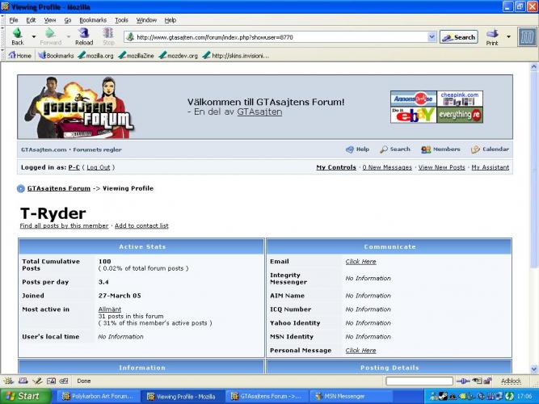Expand the Back button history dropdown

click(33, 37)
